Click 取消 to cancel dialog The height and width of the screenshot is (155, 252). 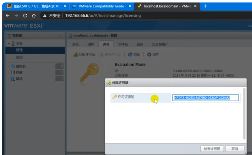[x=235, y=149]
